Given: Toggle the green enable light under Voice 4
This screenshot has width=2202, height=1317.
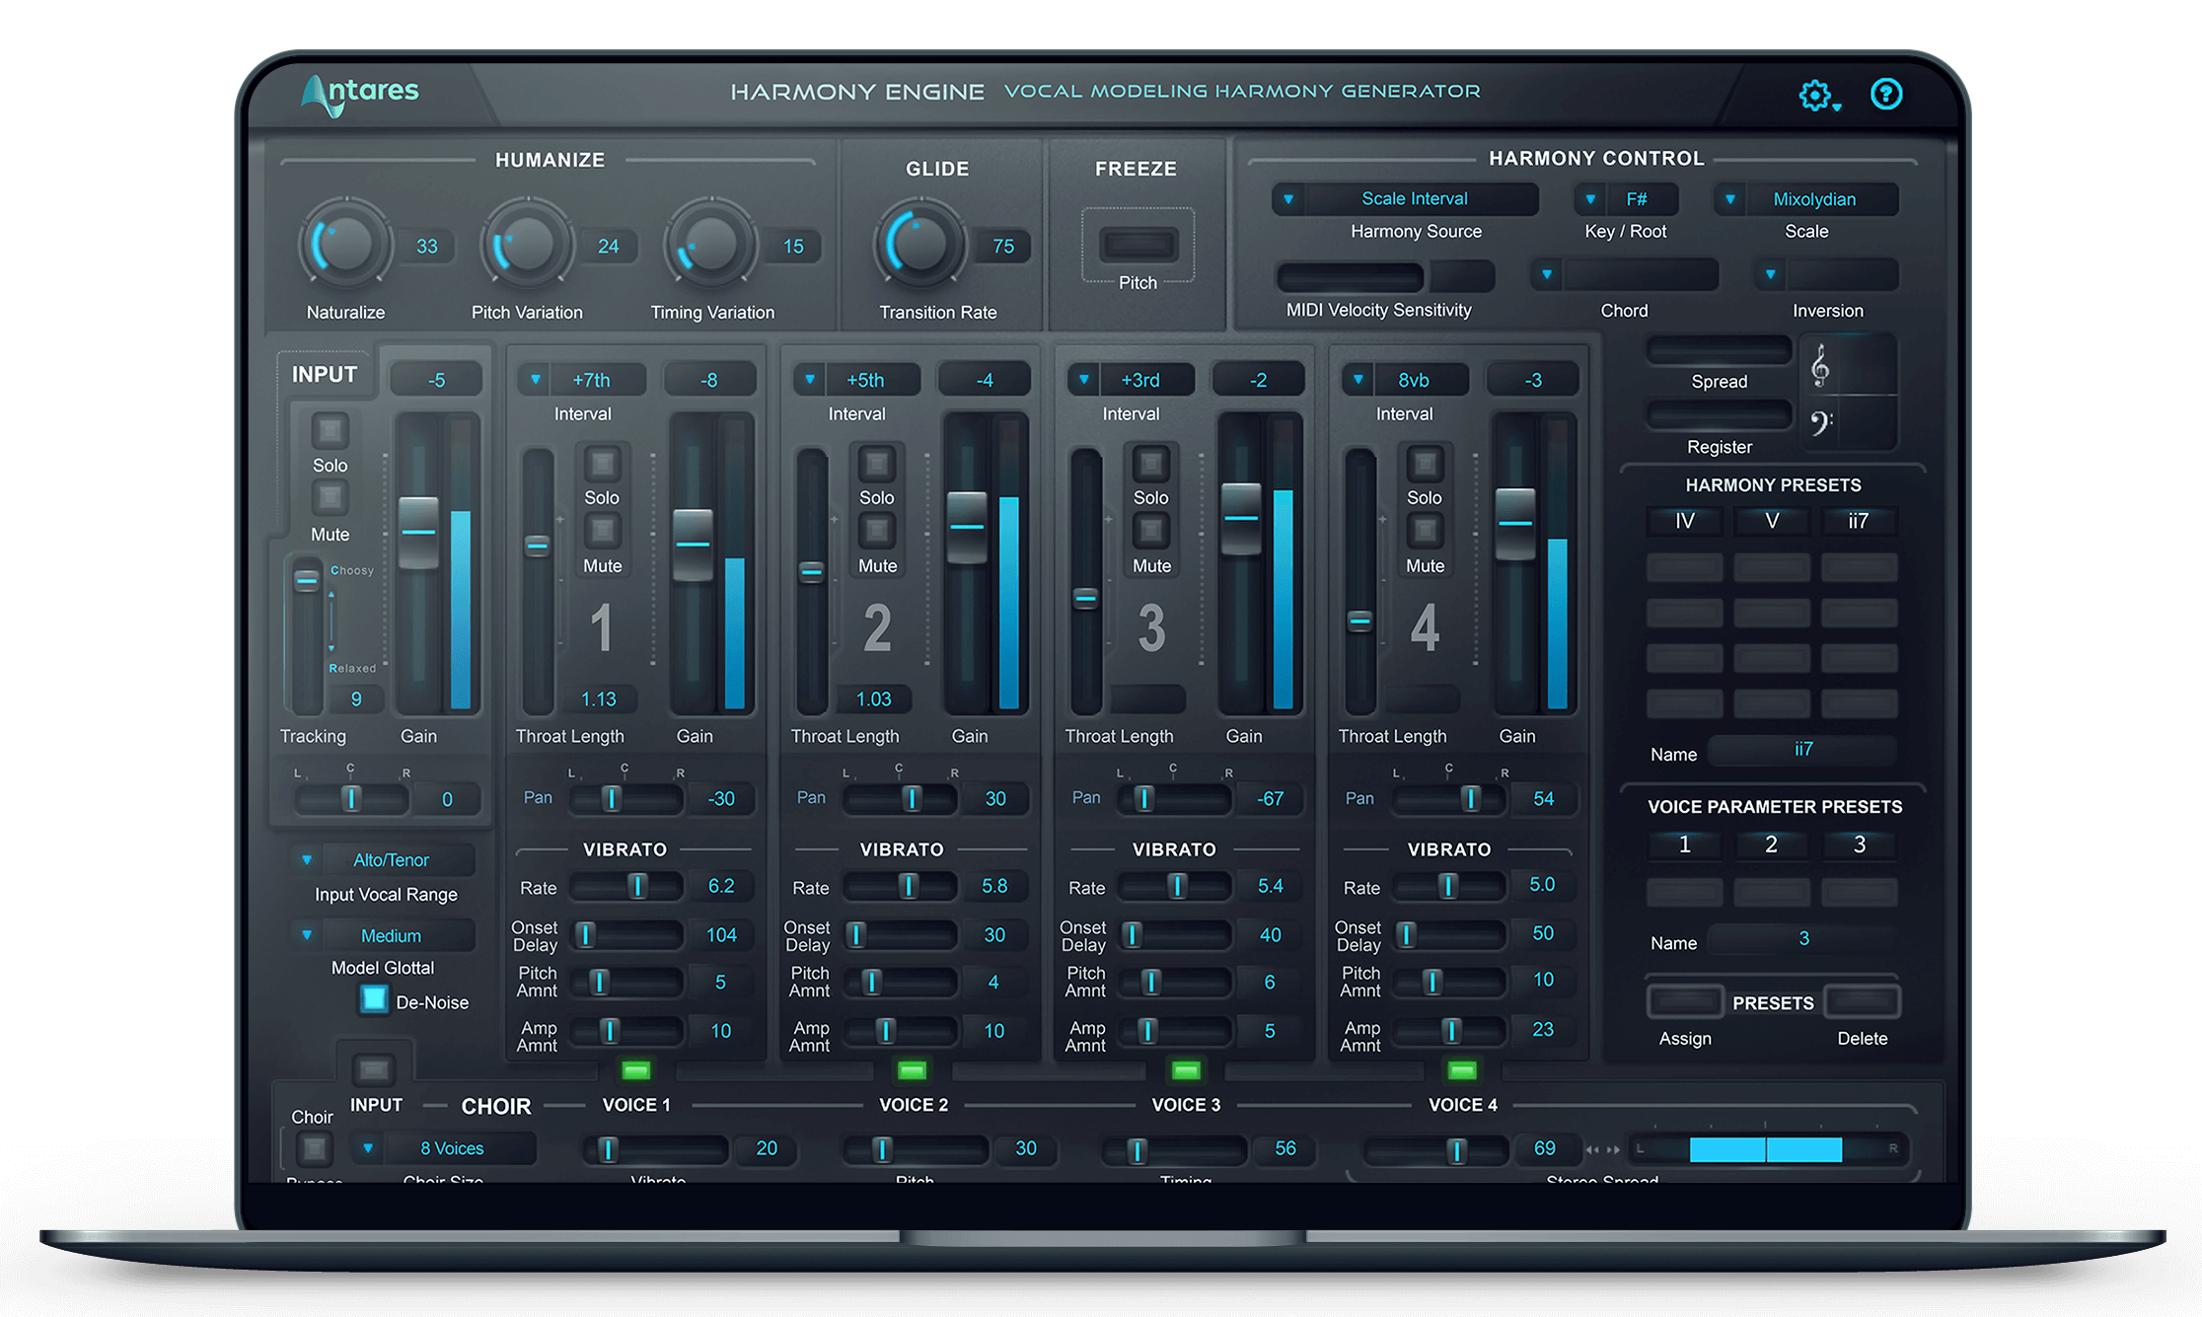Looking at the screenshot, I should pyautogui.click(x=1460, y=1068).
